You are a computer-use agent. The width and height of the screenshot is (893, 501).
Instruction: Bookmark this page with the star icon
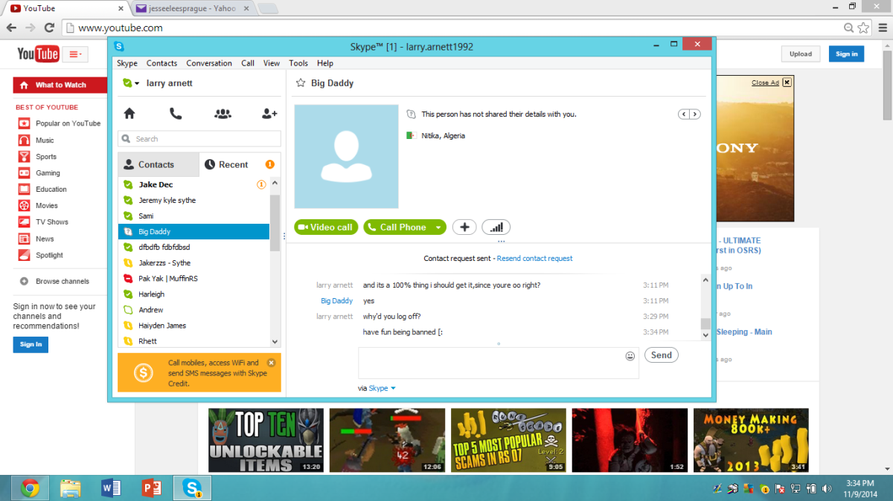(x=863, y=28)
